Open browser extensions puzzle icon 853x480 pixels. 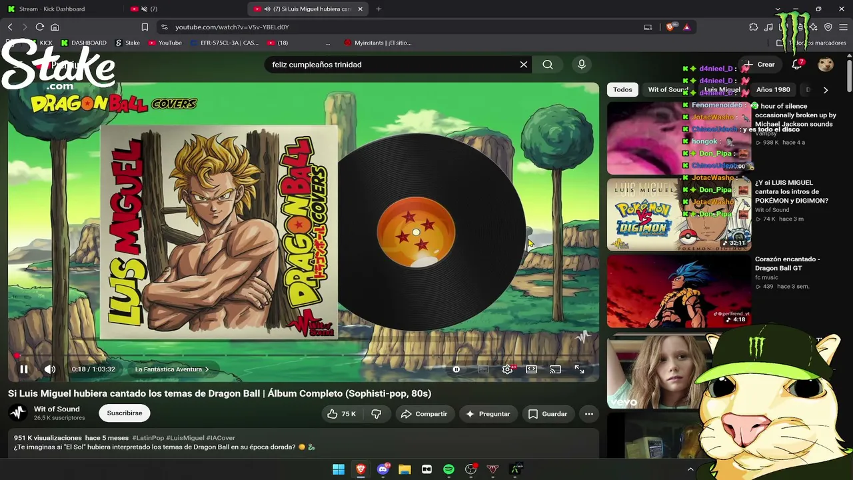(754, 27)
